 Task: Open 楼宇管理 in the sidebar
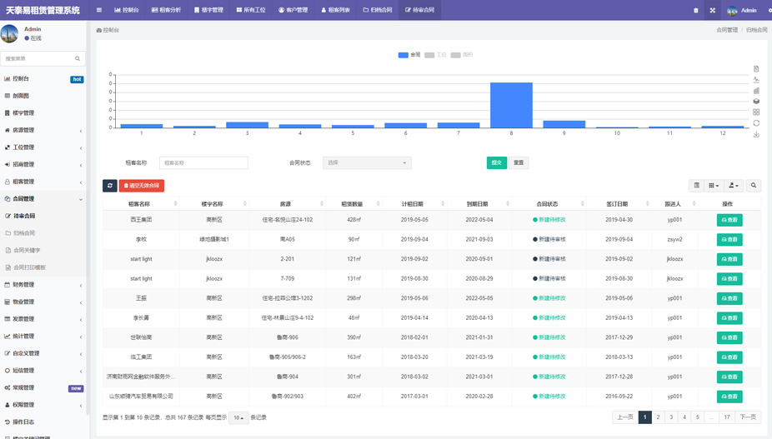43,113
